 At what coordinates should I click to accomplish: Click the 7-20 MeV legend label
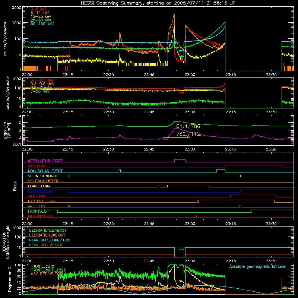[40, 91]
